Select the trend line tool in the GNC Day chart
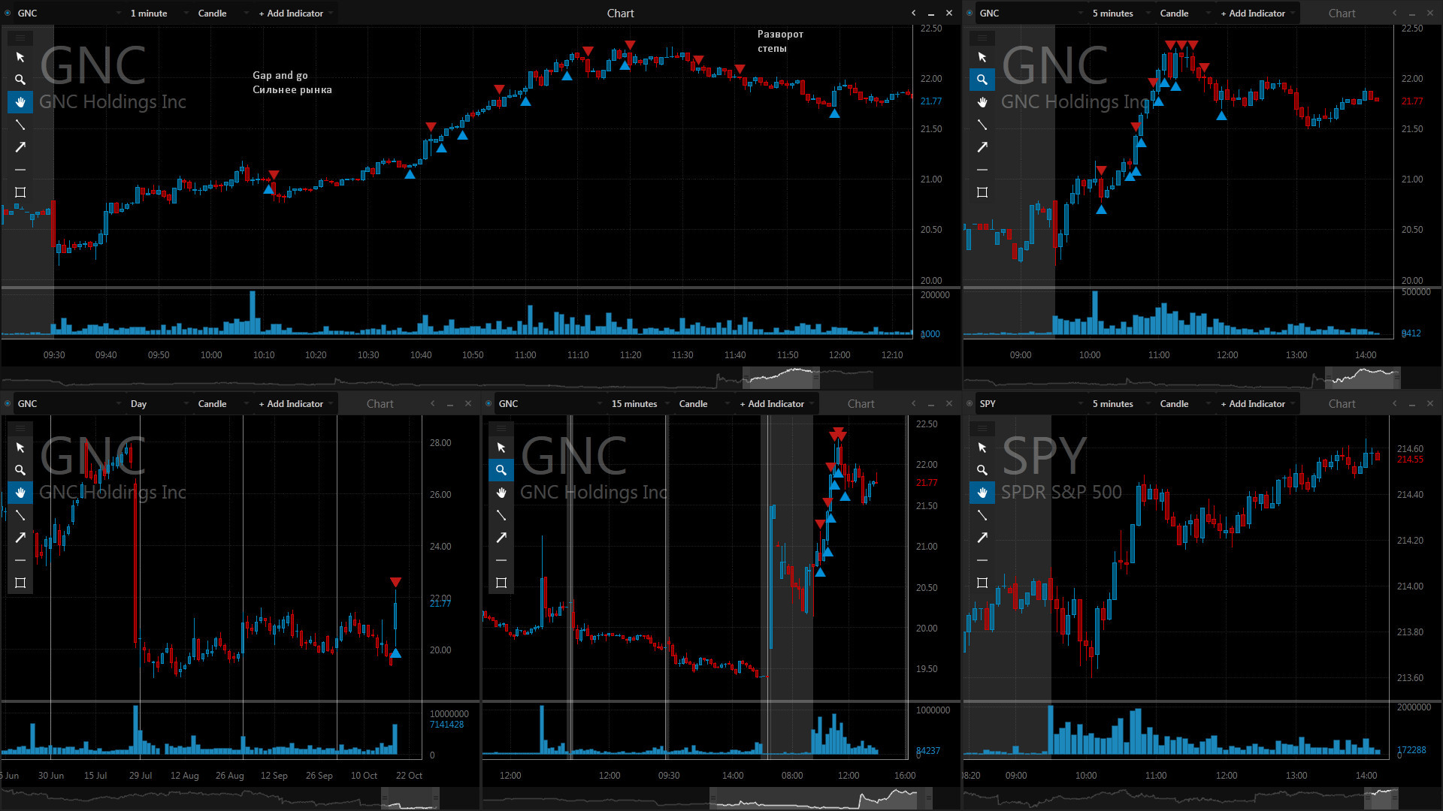This screenshot has width=1443, height=811. (x=20, y=515)
